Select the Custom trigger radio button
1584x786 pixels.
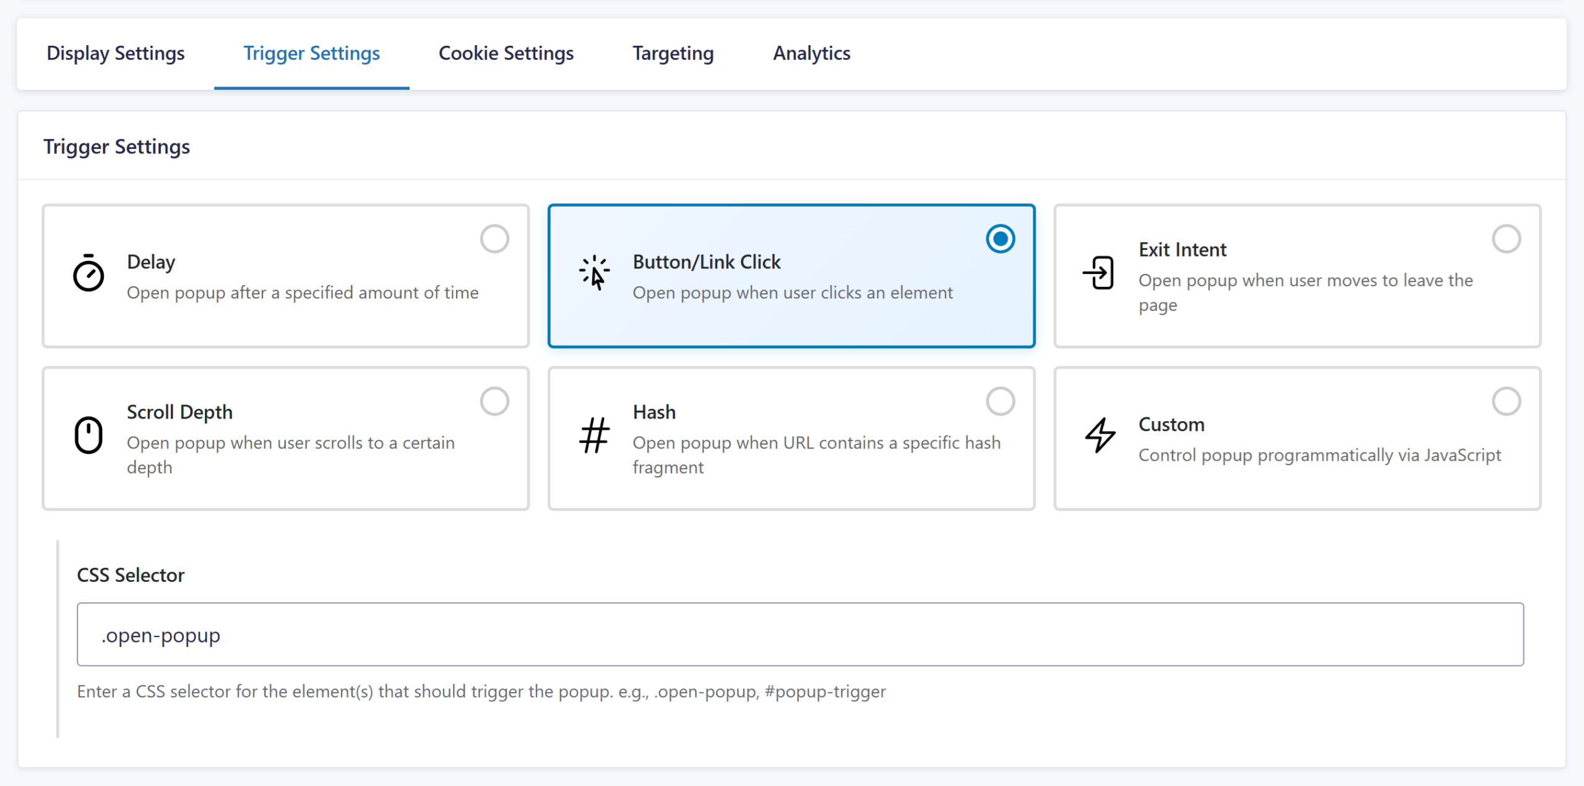tap(1506, 401)
